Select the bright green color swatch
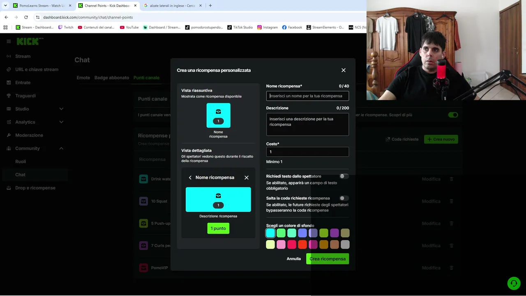The height and width of the screenshot is (296, 526). click(281, 233)
